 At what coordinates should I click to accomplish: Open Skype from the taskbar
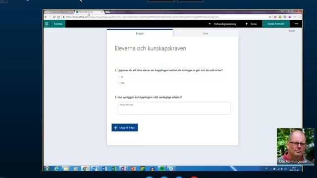tap(171, 169)
